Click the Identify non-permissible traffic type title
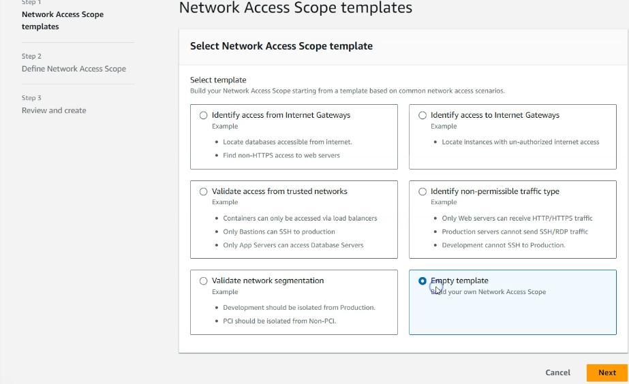 [x=495, y=191]
